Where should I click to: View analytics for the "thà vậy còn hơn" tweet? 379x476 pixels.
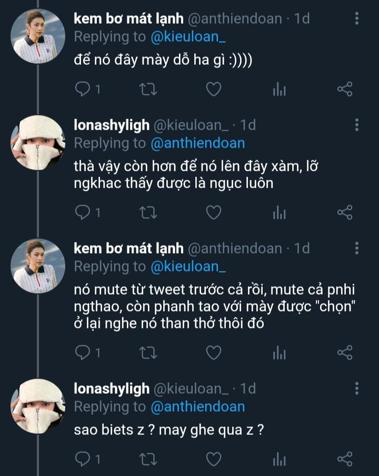coord(278,213)
